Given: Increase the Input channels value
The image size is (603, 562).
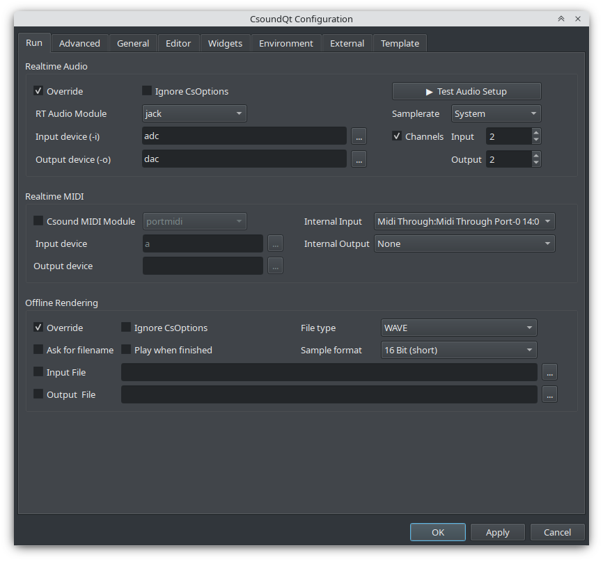Looking at the screenshot, I should [536, 133].
